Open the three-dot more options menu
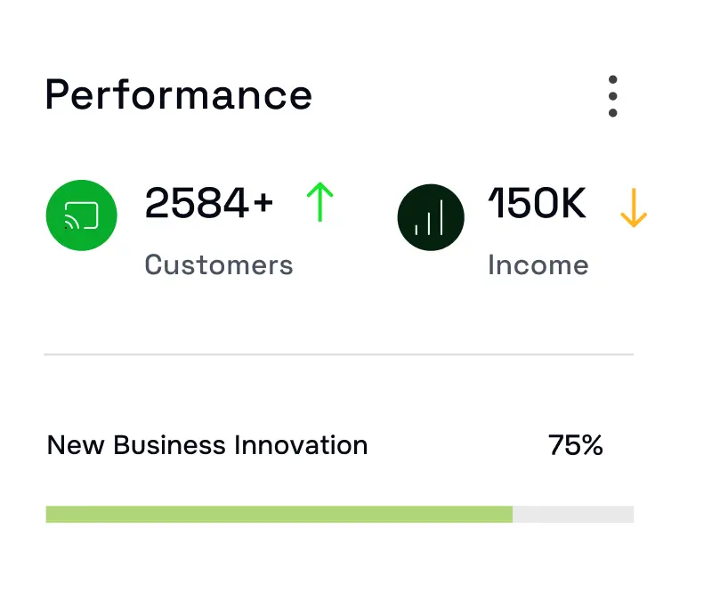Viewport: 728px width, 609px height. (612, 96)
